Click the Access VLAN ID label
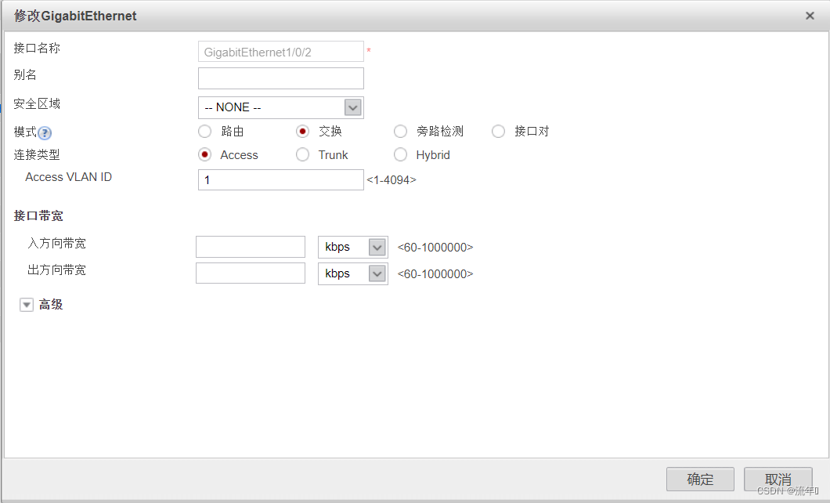This screenshot has width=830, height=503. (68, 177)
